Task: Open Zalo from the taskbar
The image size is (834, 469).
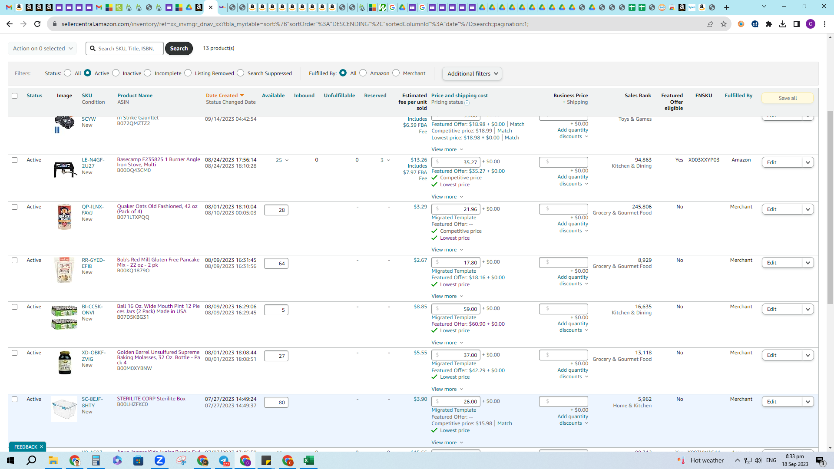Action: [160, 460]
